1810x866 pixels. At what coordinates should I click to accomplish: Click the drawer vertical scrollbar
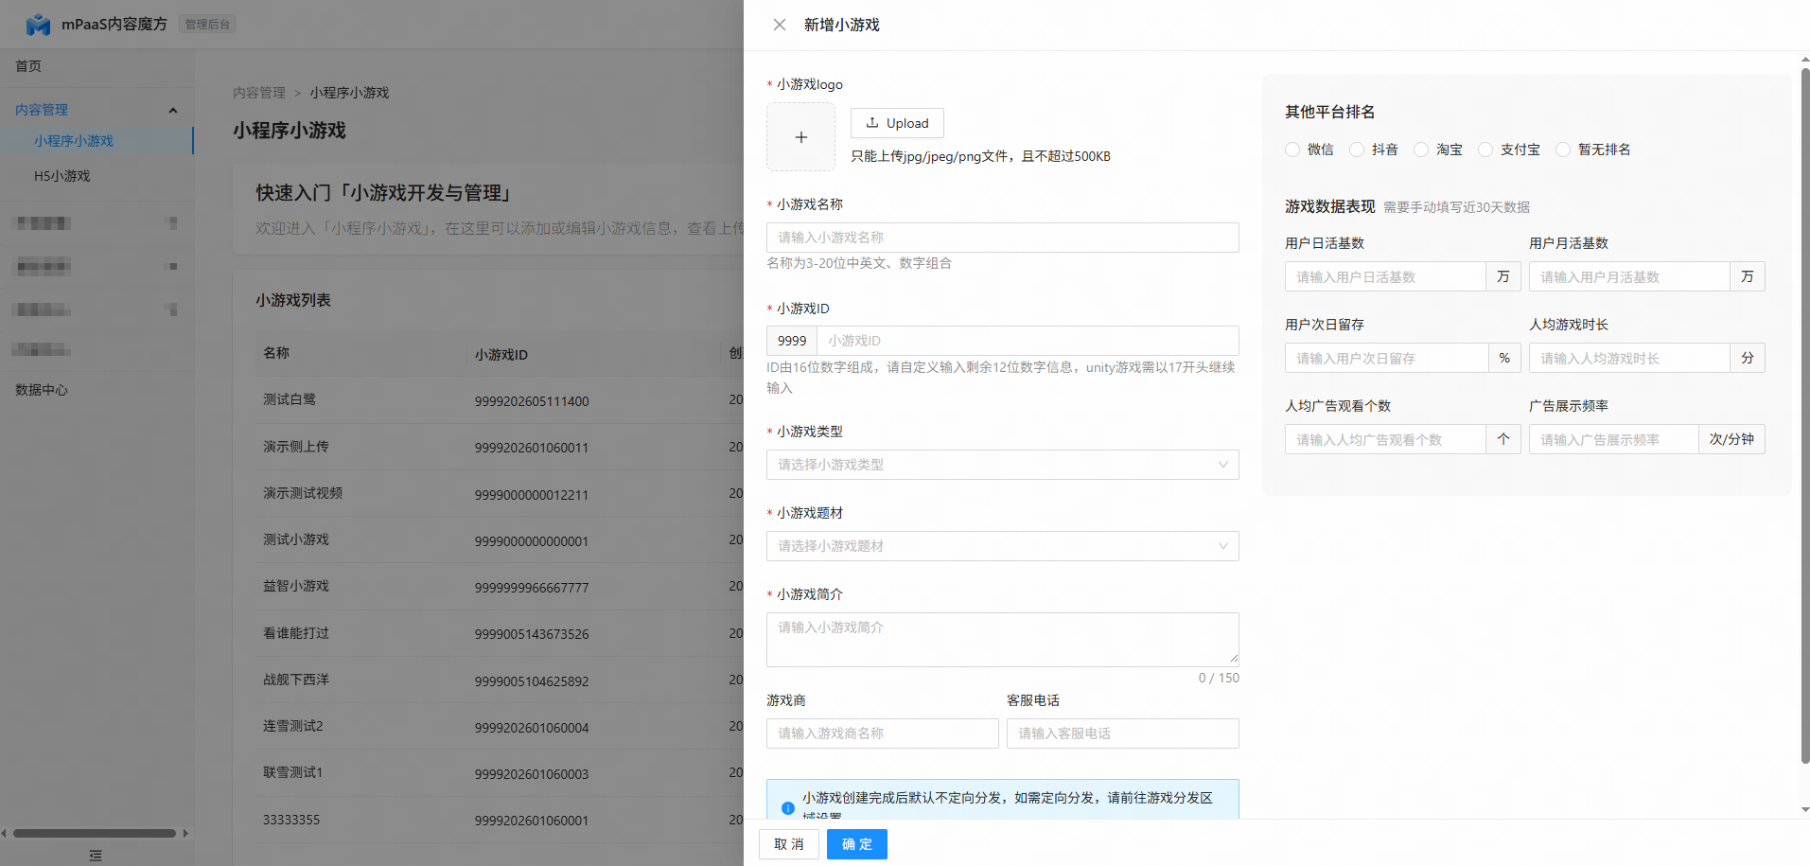[1805, 416]
